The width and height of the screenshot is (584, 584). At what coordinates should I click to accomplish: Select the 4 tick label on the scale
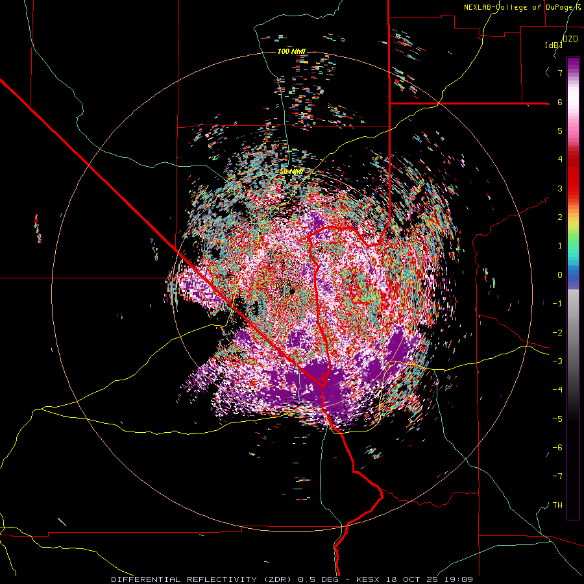pyautogui.click(x=560, y=160)
